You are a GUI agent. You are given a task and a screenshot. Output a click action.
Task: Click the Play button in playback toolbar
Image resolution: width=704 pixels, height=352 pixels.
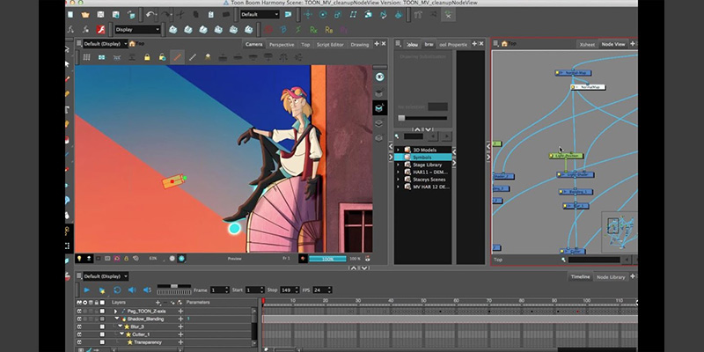(x=86, y=290)
